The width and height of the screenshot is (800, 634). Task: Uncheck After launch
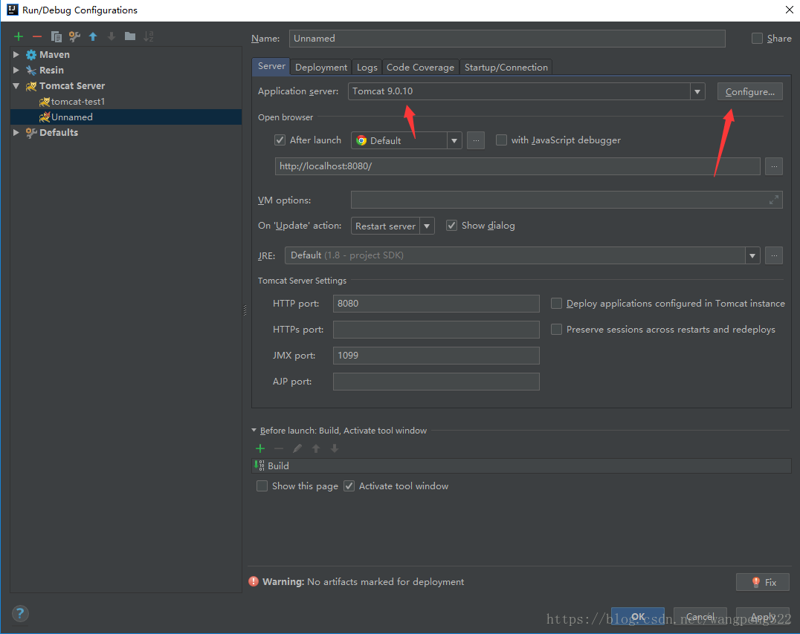[x=280, y=140]
